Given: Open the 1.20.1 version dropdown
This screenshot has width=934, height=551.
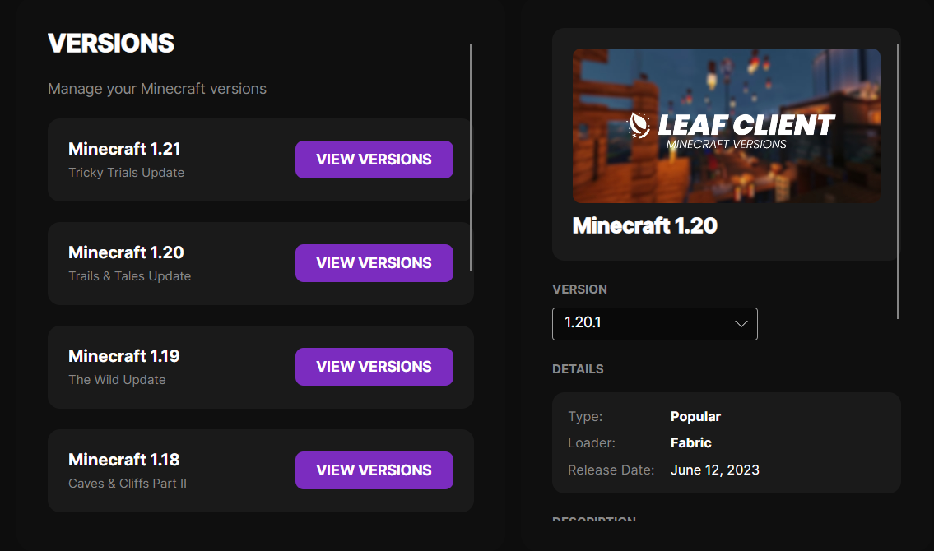Looking at the screenshot, I should pos(654,323).
